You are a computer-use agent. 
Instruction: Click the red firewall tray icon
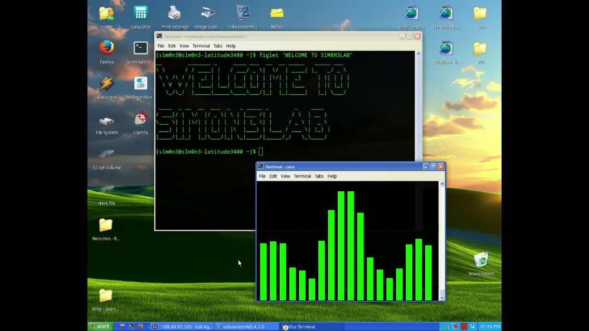[x=464, y=326]
